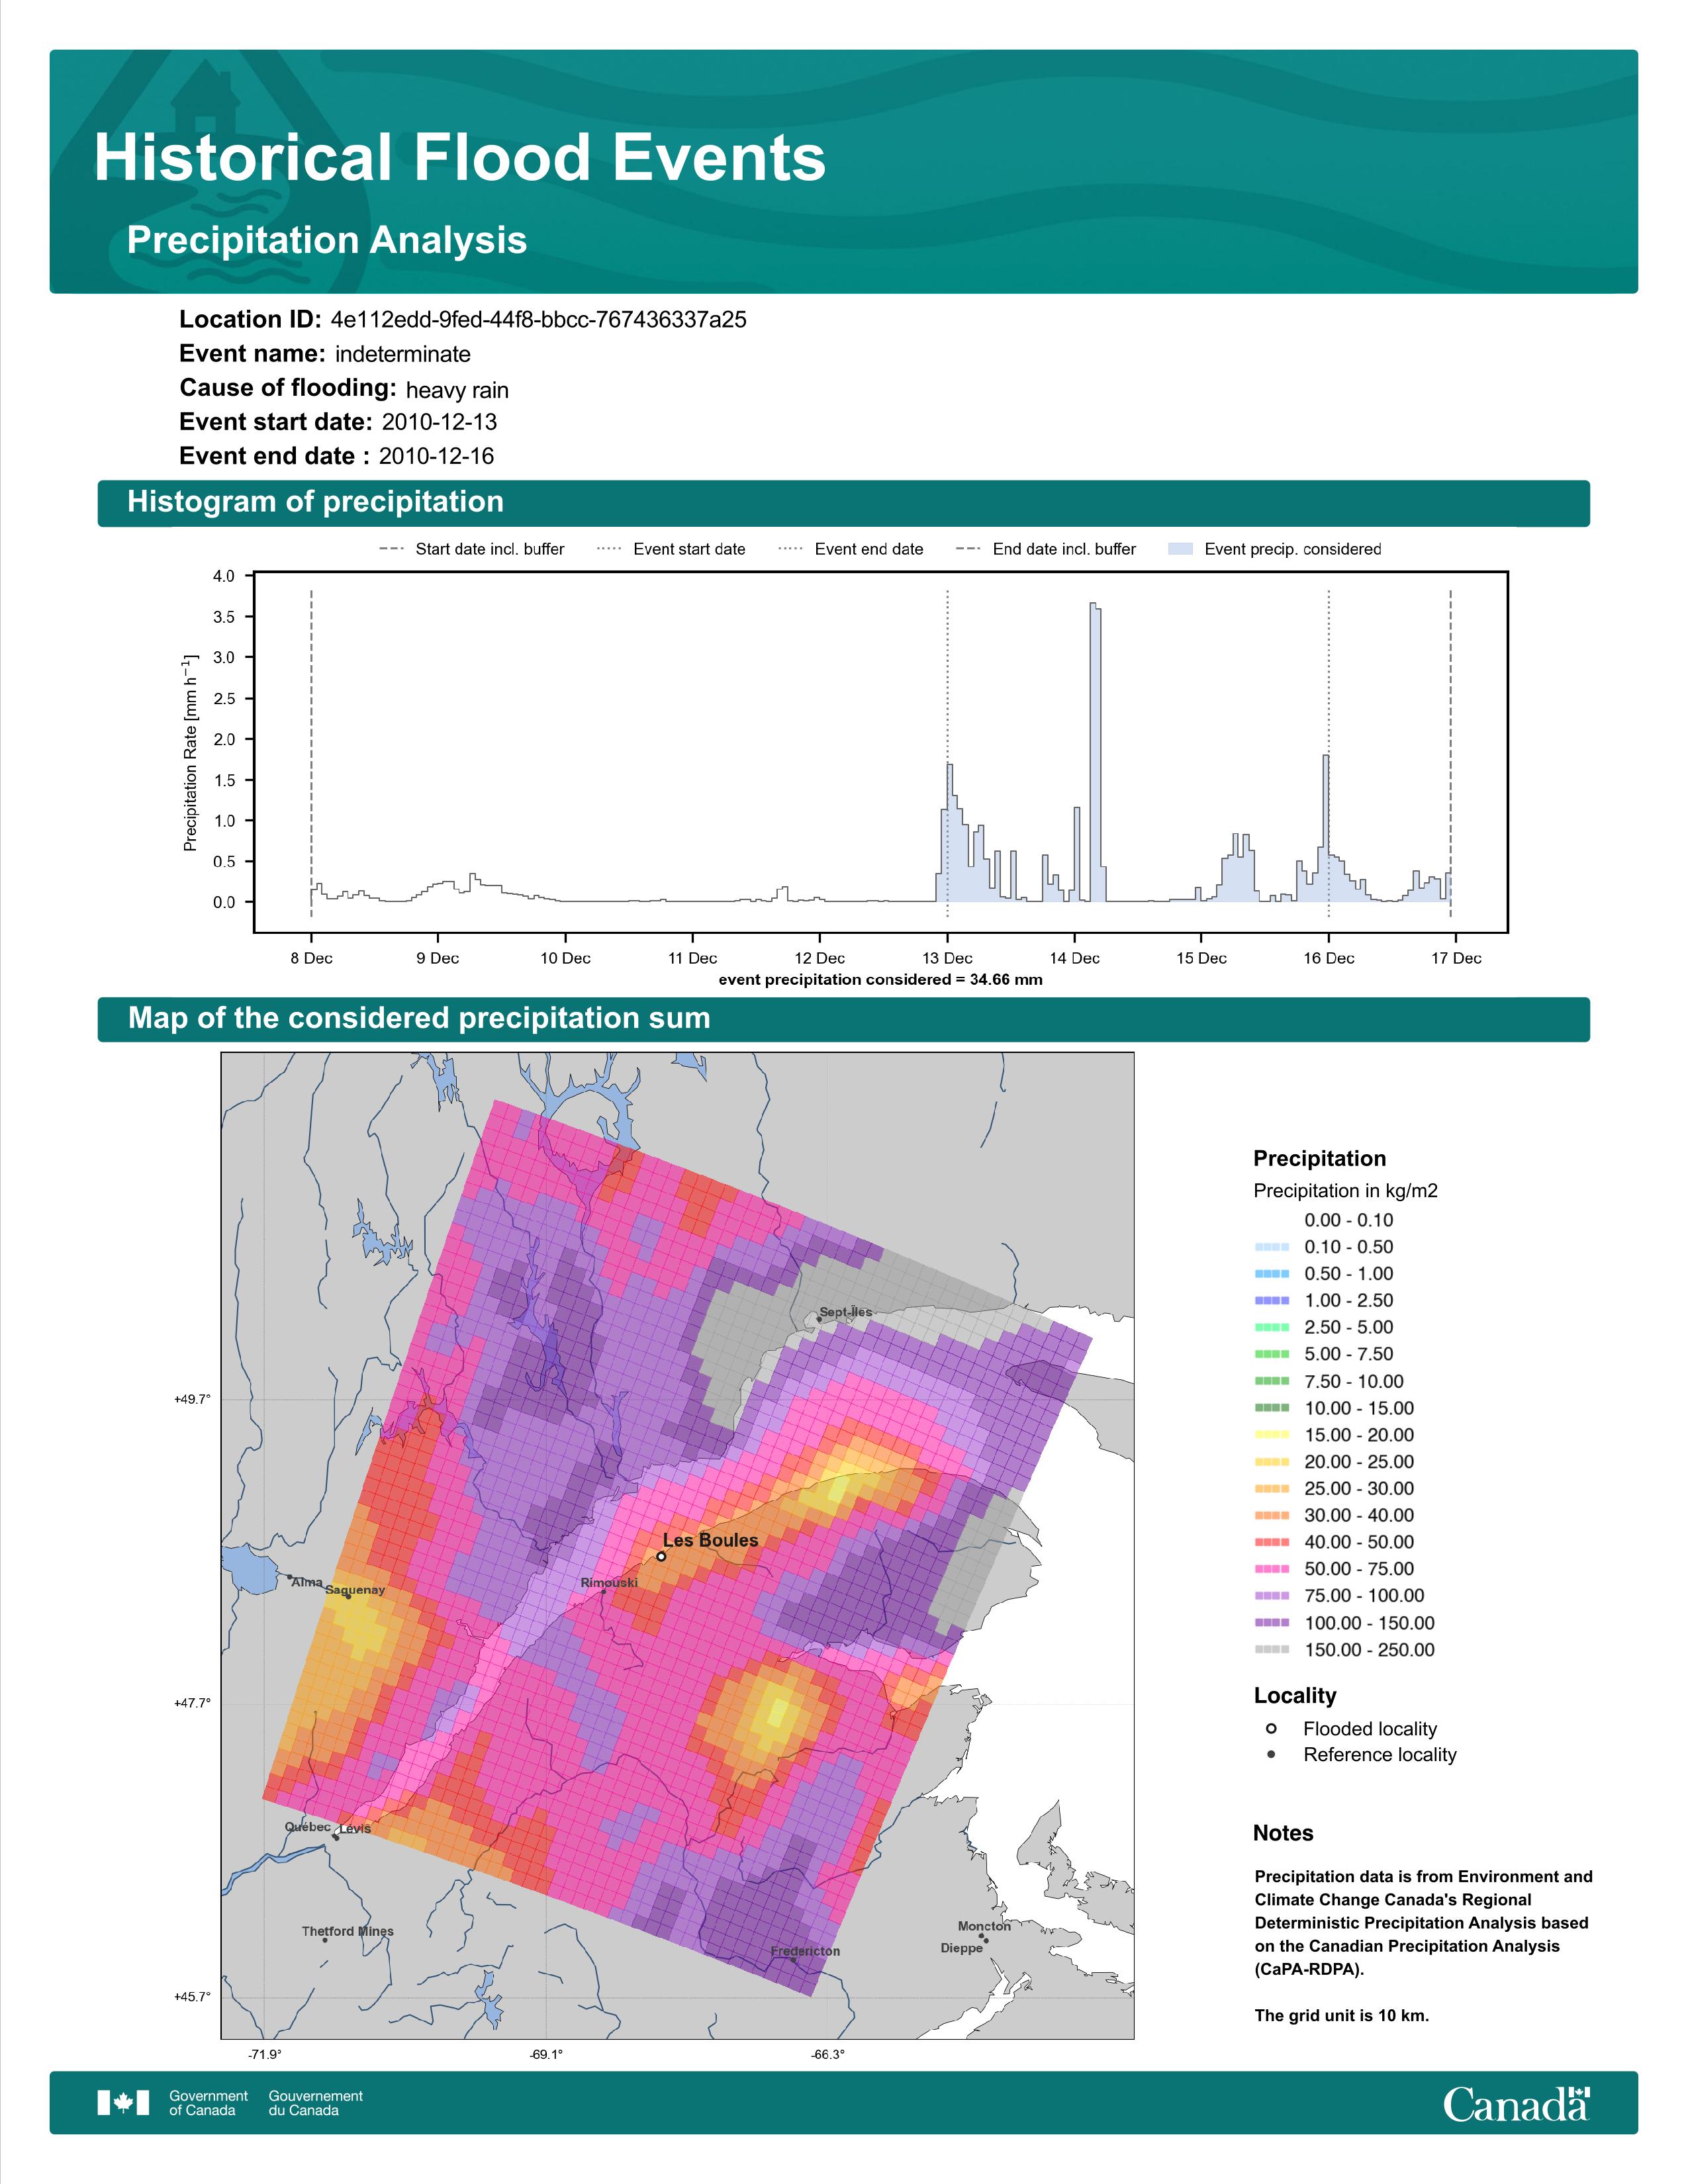Click the 50.00 - 75.00 legend color swatch

[x=1272, y=1569]
